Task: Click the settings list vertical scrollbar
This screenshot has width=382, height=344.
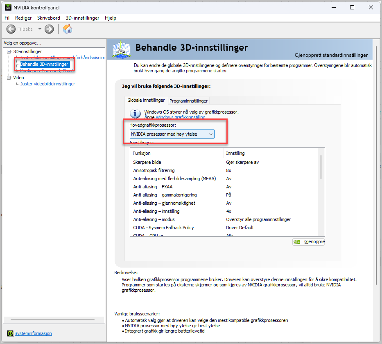Action: pyautogui.click(x=321, y=167)
